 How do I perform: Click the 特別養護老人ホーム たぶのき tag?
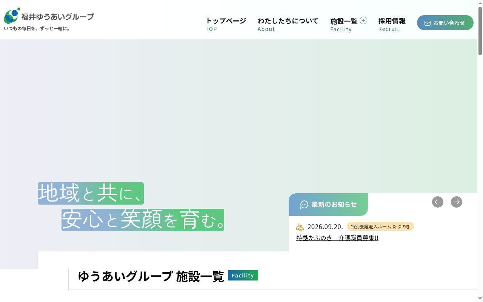[380, 226]
